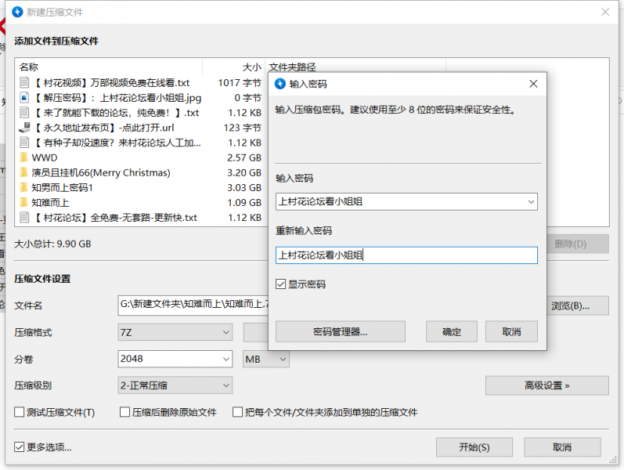Click the URL shortcut file icon
This screenshot has height=470, width=624.
(23, 128)
